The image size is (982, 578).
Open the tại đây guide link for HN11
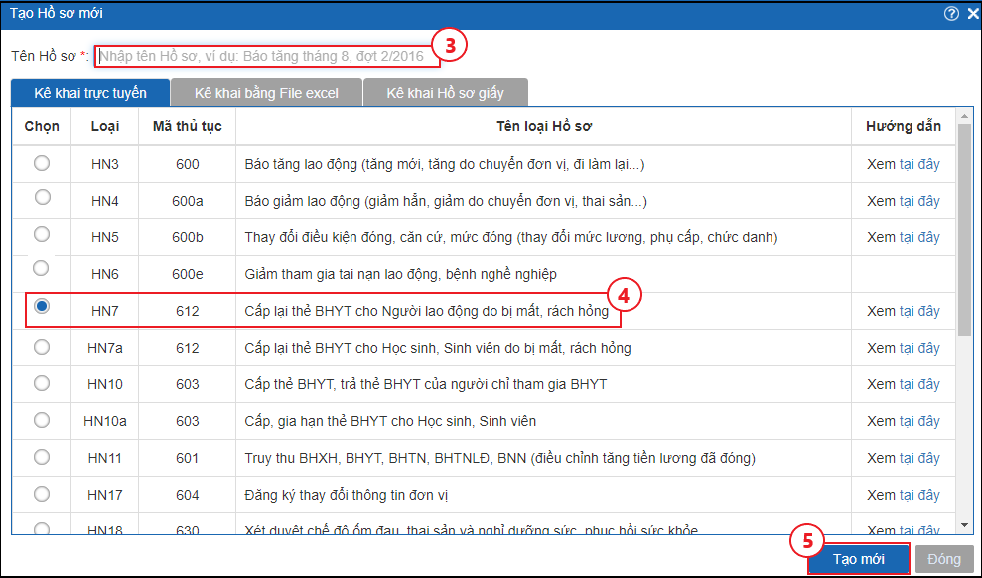click(x=919, y=458)
